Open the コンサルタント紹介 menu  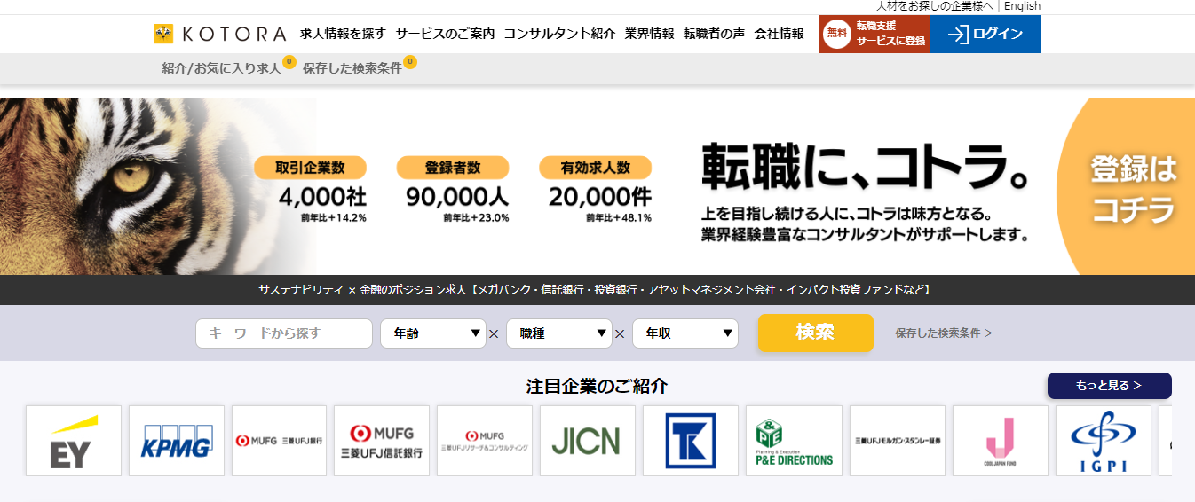(x=559, y=34)
